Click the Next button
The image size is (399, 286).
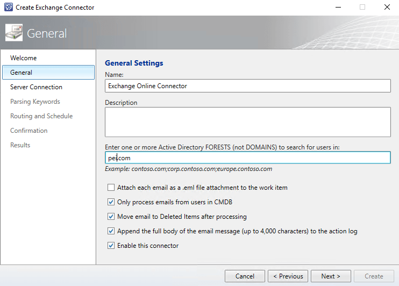[x=331, y=276]
